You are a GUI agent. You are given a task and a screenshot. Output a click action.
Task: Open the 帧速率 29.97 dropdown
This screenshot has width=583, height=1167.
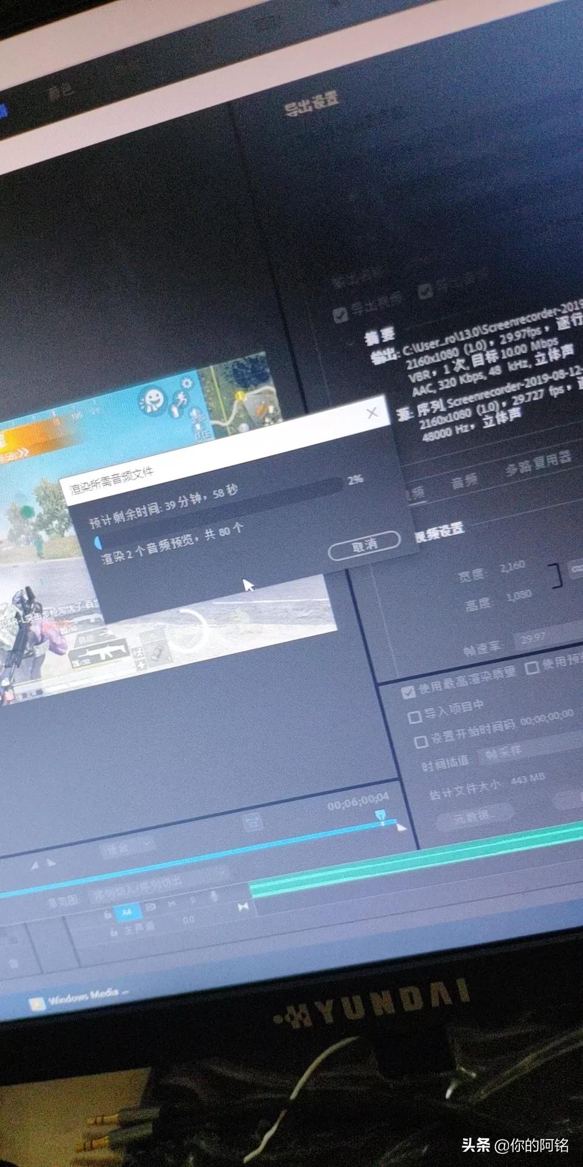pos(548,635)
